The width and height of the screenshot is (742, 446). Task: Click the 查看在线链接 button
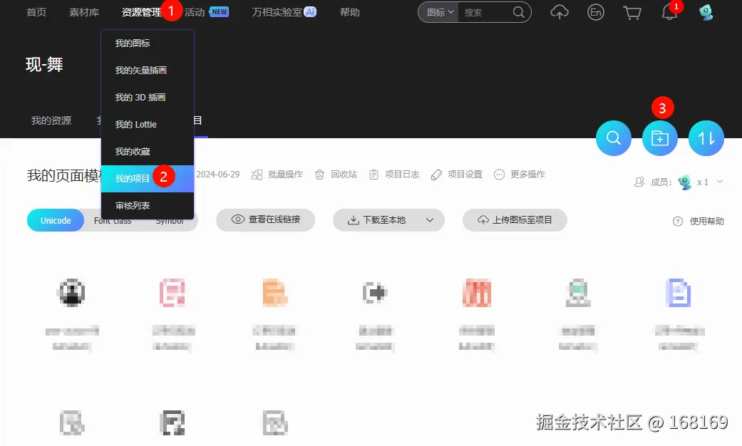point(265,220)
